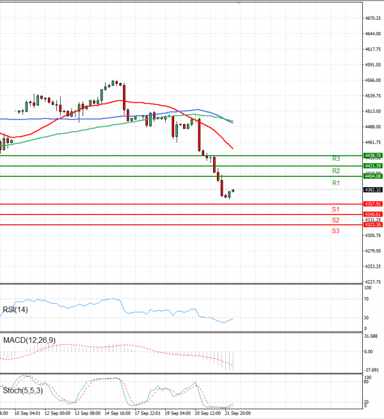Select the current price 4382.32 tag

pyautogui.click(x=372, y=190)
